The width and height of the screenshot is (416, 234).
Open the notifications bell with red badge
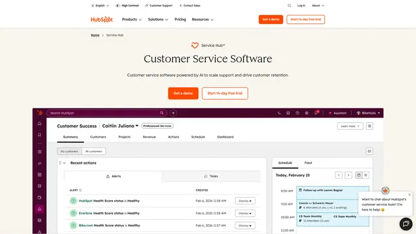coord(316,112)
